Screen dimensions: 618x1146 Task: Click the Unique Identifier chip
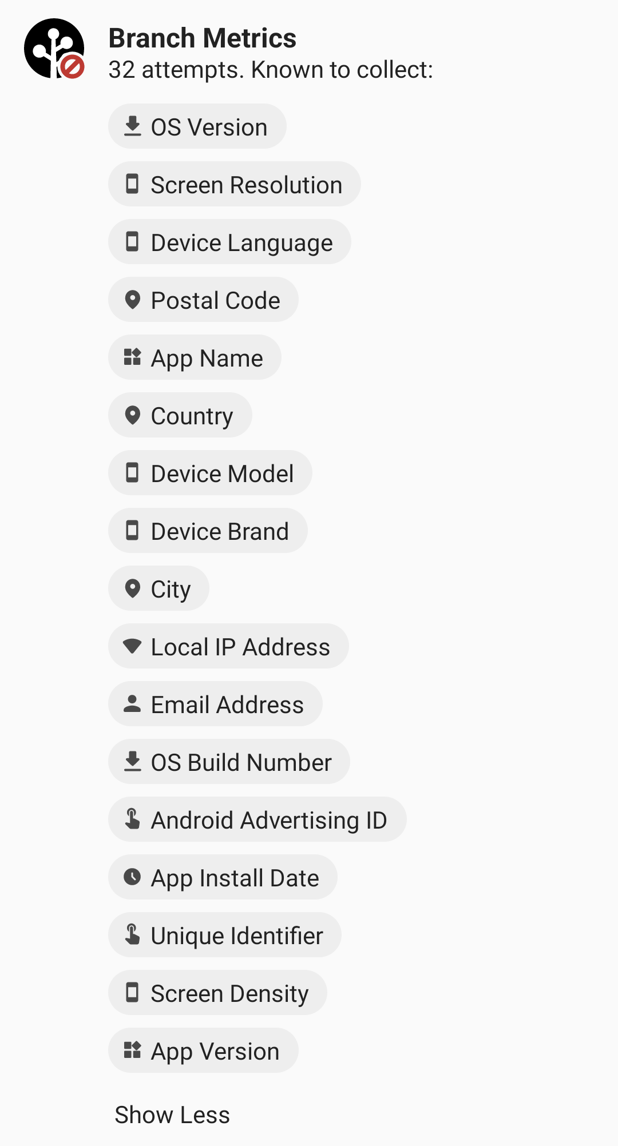tap(225, 935)
